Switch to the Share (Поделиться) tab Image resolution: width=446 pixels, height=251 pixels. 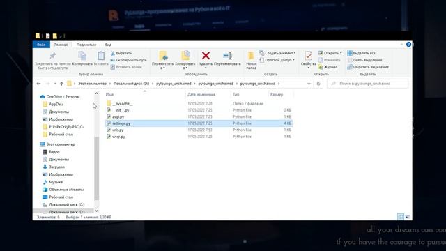pyautogui.click(x=86, y=45)
